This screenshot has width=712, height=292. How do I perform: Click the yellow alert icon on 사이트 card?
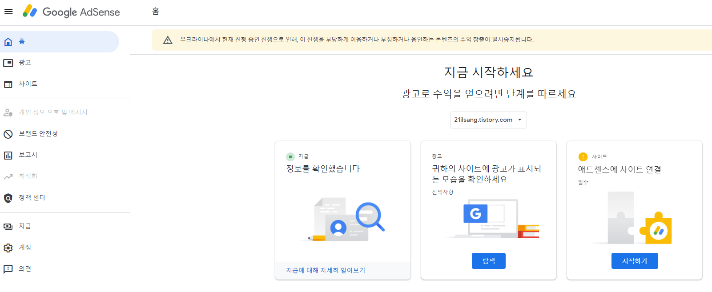pos(583,157)
